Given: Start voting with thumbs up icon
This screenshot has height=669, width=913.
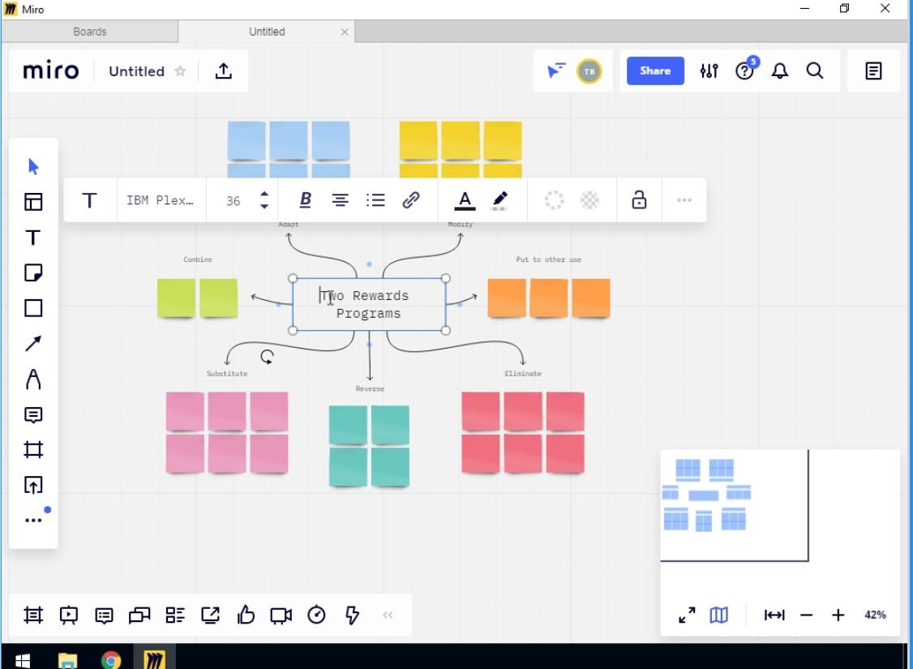Looking at the screenshot, I should pos(246,615).
